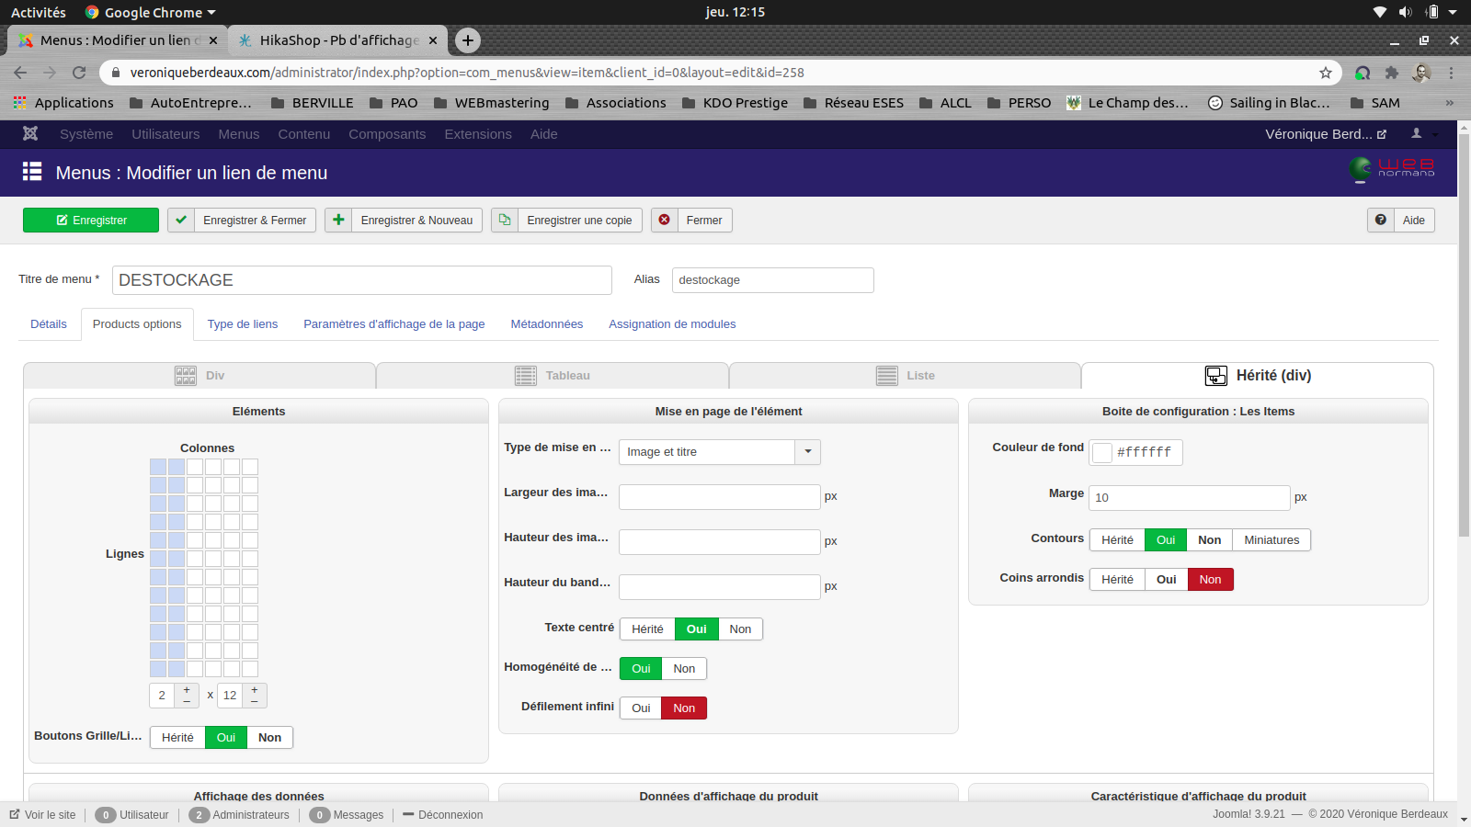Image resolution: width=1471 pixels, height=827 pixels.
Task: Bookmark this page with the star icon
Action: click(x=1326, y=73)
